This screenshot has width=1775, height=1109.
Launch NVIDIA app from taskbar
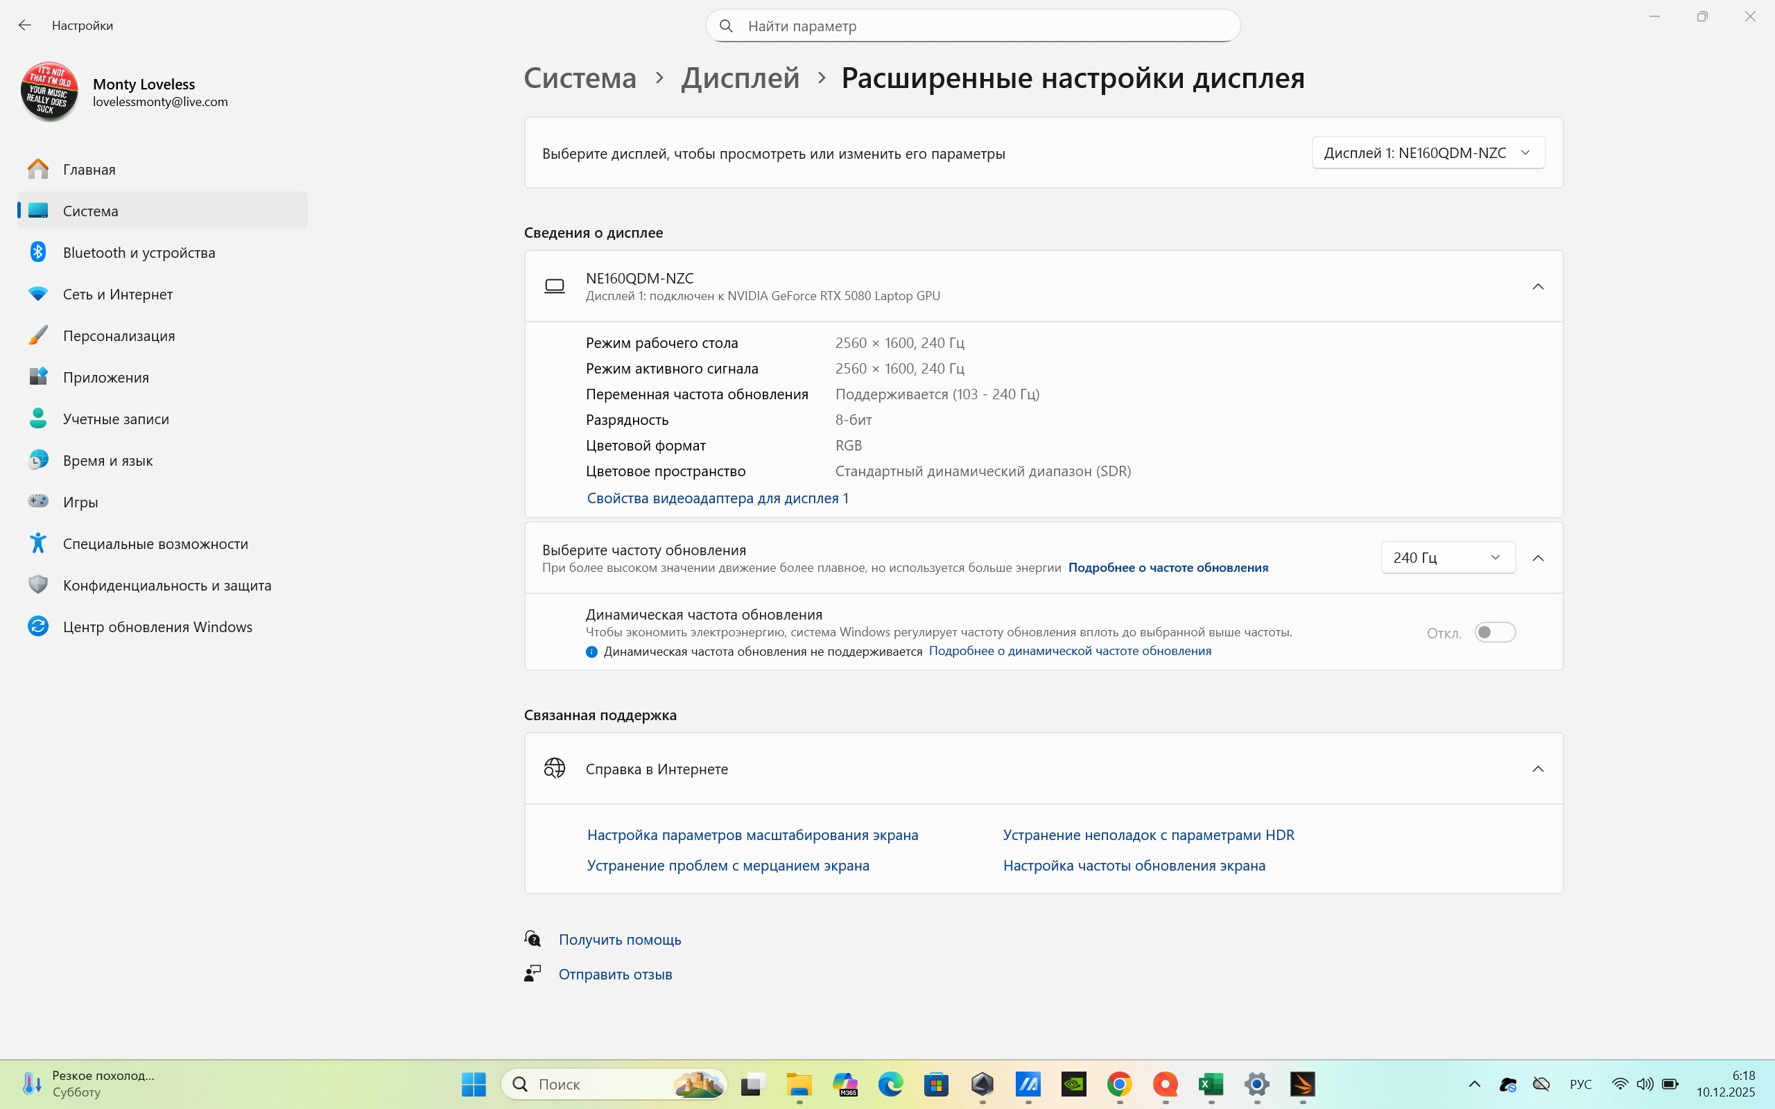1074,1083
